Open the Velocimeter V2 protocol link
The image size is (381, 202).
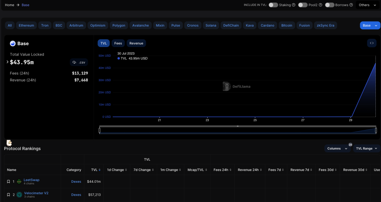coord(36,193)
